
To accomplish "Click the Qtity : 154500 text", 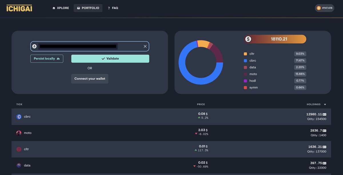I will tap(317, 119).
